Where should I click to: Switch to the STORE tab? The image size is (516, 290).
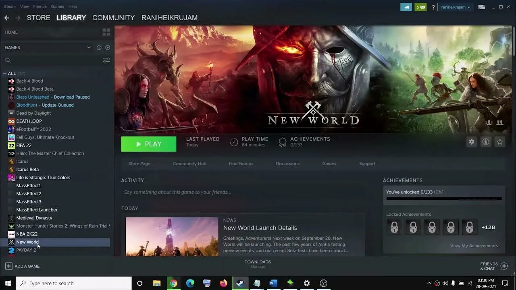[38, 18]
